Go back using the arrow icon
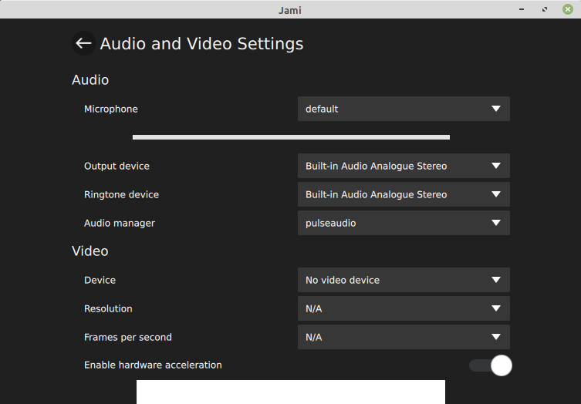 [x=83, y=43]
